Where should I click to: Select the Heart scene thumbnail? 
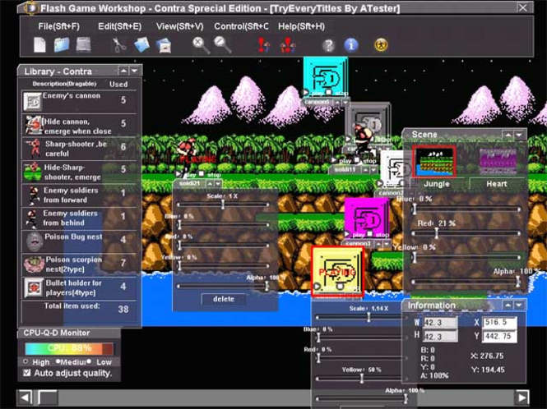pos(498,162)
